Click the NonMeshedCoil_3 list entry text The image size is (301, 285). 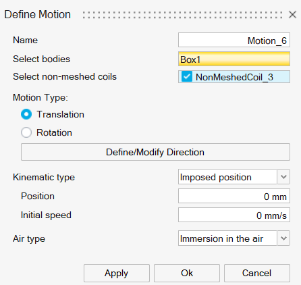pos(234,77)
